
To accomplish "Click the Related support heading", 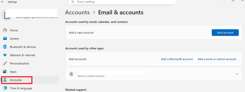I will click(x=76, y=90).
